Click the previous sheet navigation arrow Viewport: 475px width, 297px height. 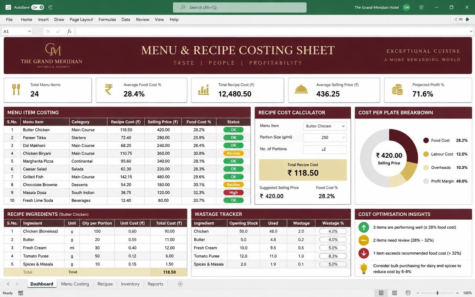click(x=8, y=284)
